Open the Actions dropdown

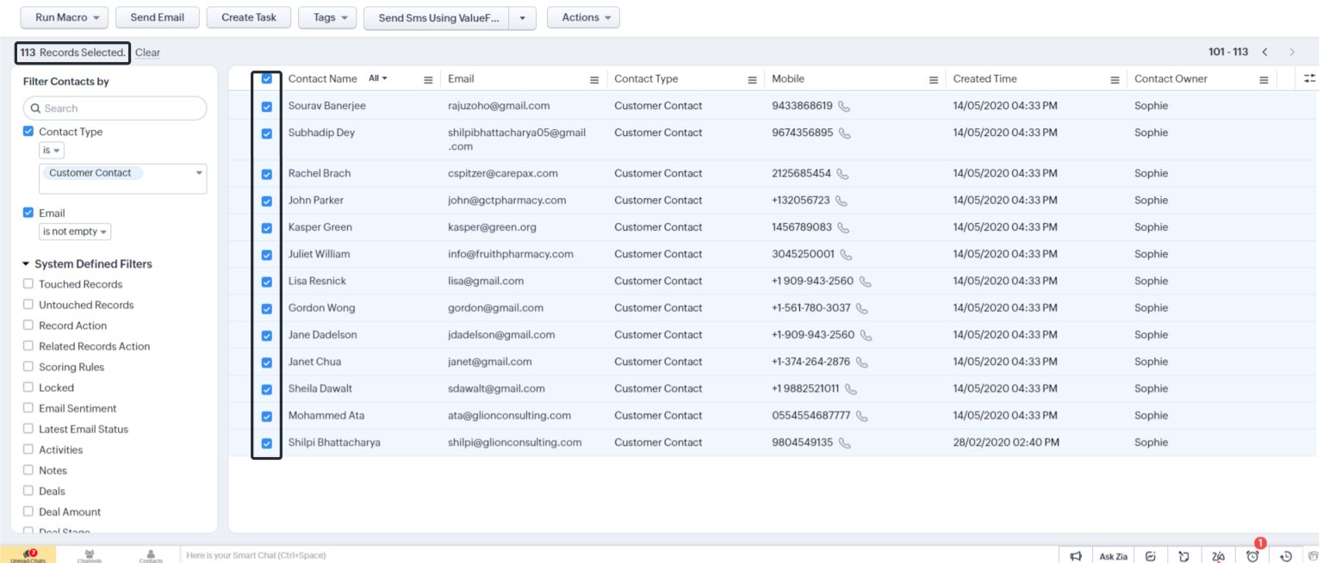(583, 17)
